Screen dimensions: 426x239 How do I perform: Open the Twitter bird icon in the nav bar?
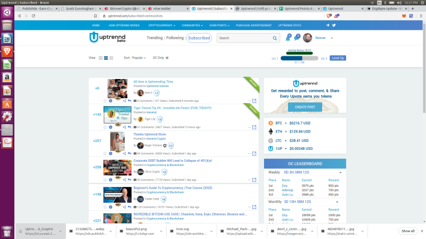[334, 25]
